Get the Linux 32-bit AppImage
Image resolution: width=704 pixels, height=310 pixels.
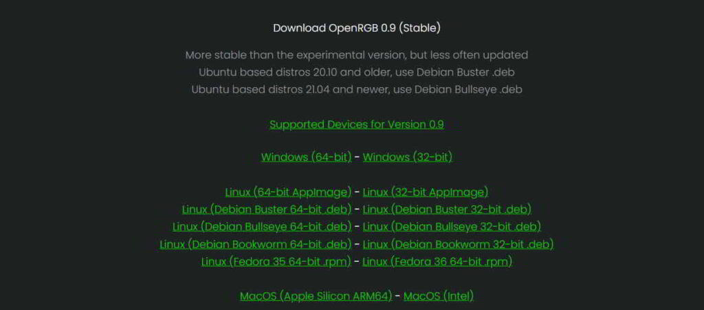[x=425, y=192]
